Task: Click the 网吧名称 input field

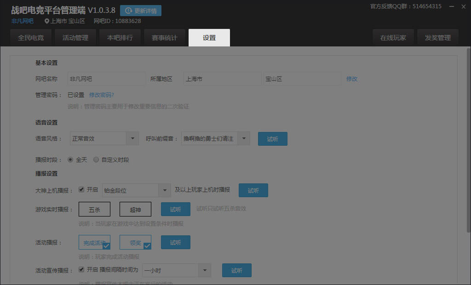Action: [107, 79]
